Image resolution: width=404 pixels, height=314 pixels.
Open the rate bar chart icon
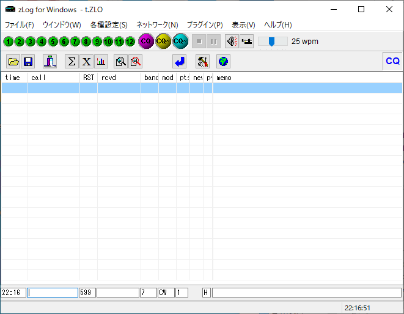(x=101, y=62)
